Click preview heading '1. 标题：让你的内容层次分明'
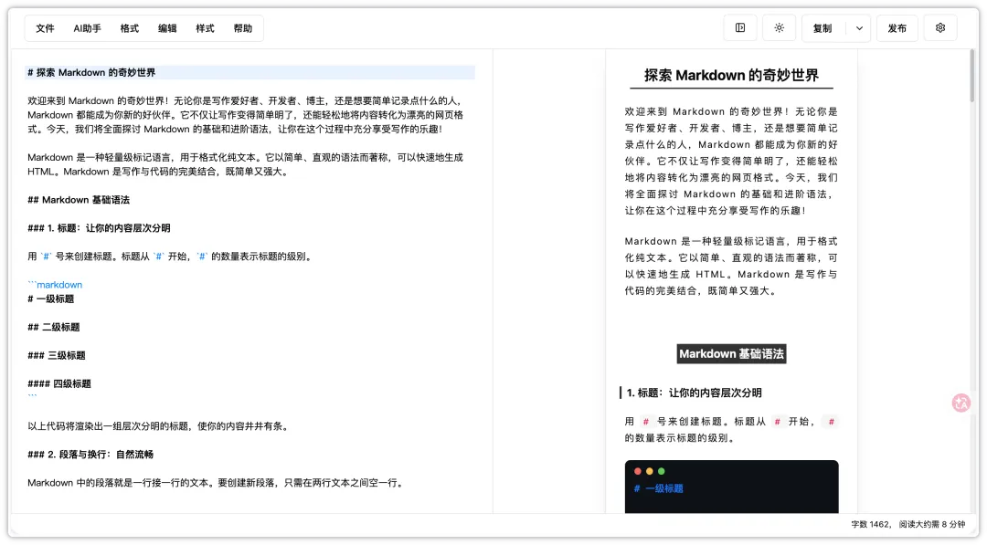This screenshot has width=987, height=545. pos(694,393)
